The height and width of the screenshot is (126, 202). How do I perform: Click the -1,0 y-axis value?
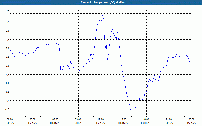click(7, 101)
